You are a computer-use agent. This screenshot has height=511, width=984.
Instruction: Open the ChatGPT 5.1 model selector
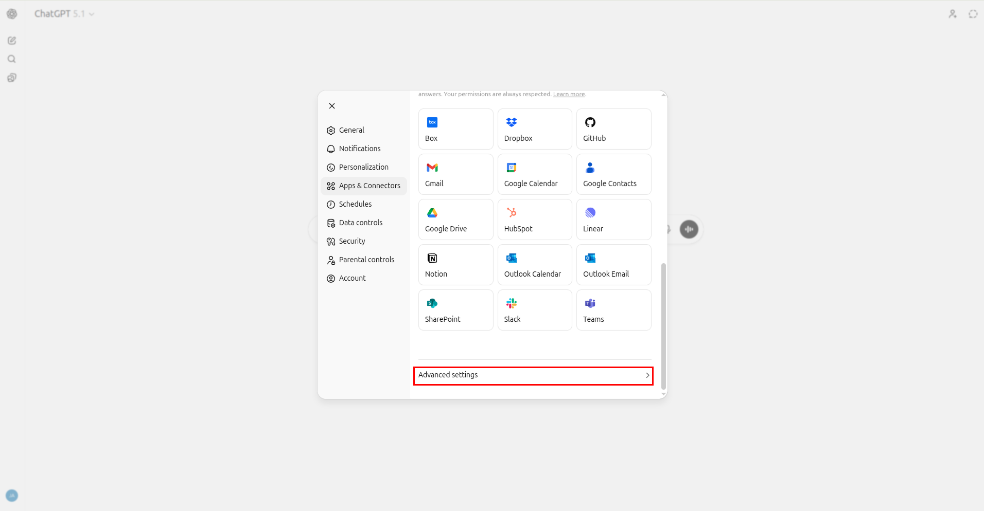(x=64, y=13)
